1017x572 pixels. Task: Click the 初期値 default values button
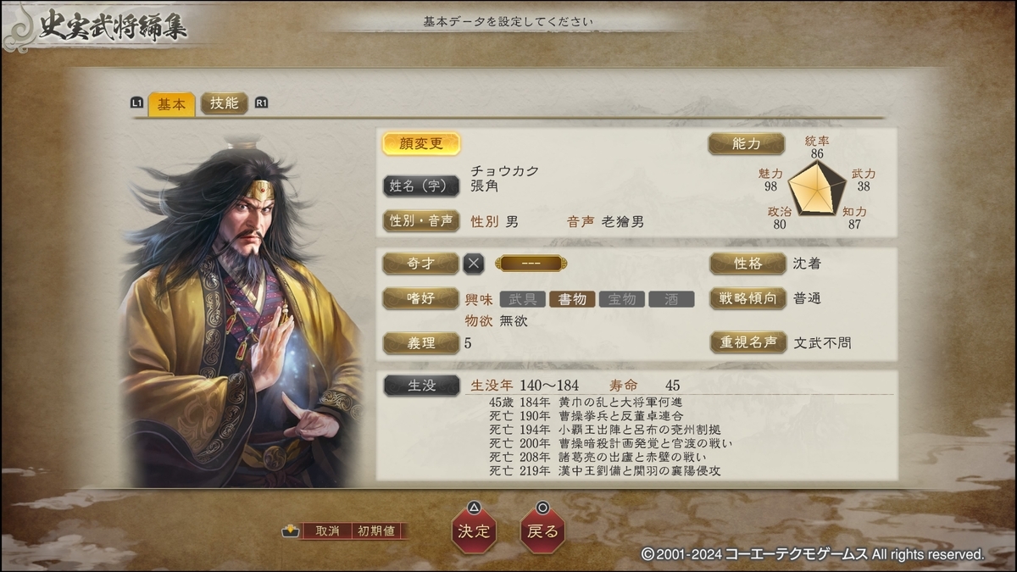coord(376,531)
